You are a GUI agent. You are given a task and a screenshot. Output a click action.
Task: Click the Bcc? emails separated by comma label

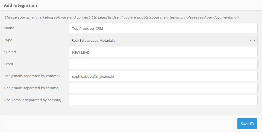coord(33,100)
